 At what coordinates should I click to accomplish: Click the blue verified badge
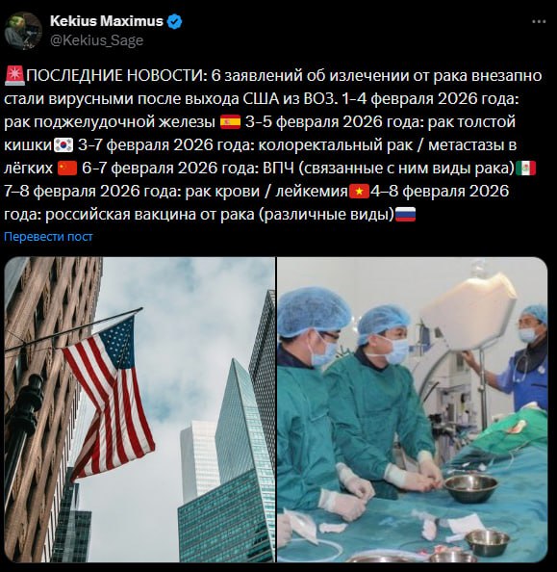(x=175, y=21)
